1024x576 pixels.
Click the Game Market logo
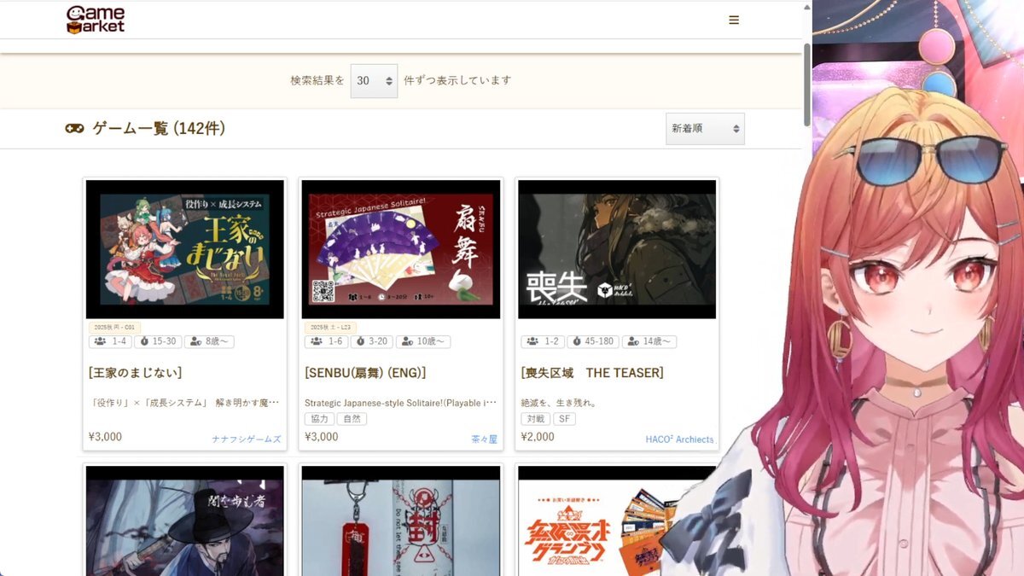[96, 20]
